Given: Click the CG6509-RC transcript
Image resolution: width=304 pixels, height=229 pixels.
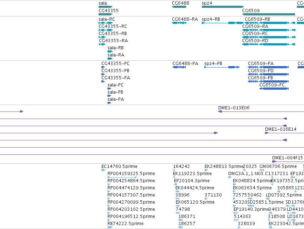Looking at the screenshot, I should pos(269,37).
